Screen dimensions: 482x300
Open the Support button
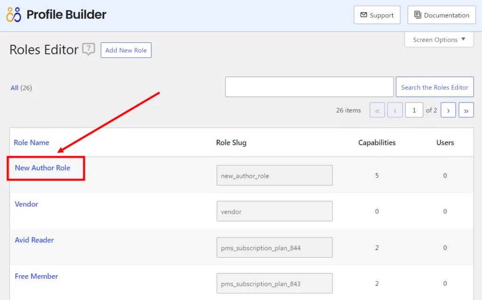click(x=377, y=15)
